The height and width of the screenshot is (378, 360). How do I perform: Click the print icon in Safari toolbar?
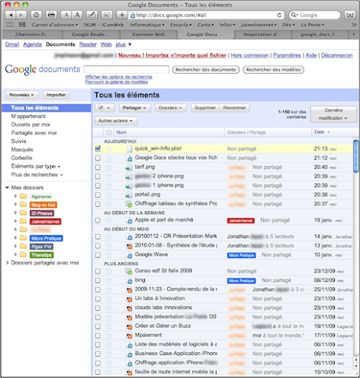click(51, 15)
